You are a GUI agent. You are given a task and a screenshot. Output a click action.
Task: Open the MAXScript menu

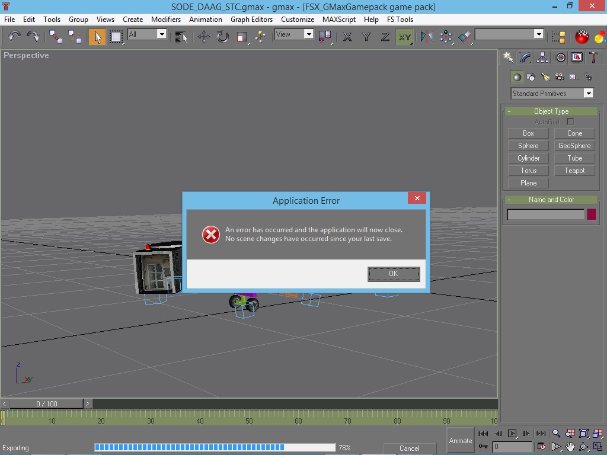click(x=339, y=20)
